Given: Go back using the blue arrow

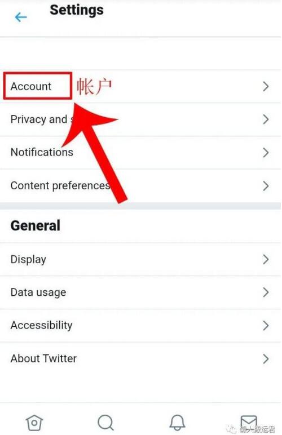Looking at the screenshot, I should coord(21,17).
